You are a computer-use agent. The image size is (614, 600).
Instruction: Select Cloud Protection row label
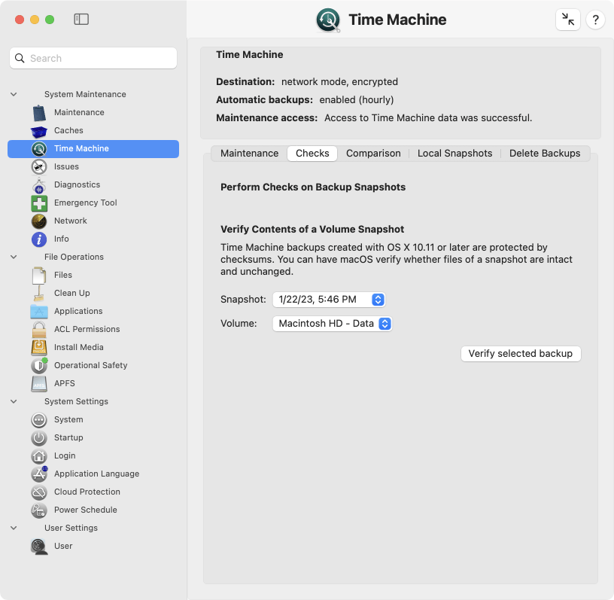87,492
